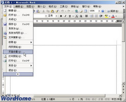Open redo history dropdown arrow
Screen dimensions: 126x102
[x=72, y=11]
